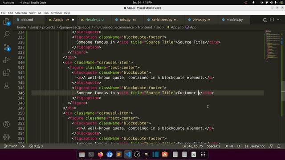This screenshot has width=285, height=160.
Task: Open the Extensions view
Action: tap(6, 73)
